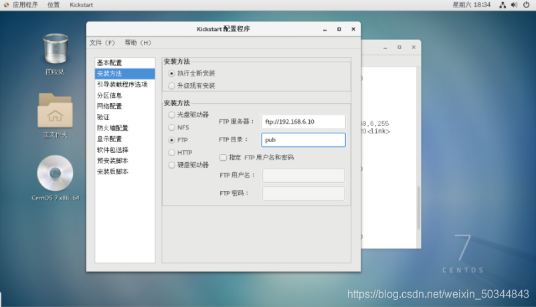Click the power icon in top bar
The width and height of the screenshot is (536, 307).
[x=527, y=5]
